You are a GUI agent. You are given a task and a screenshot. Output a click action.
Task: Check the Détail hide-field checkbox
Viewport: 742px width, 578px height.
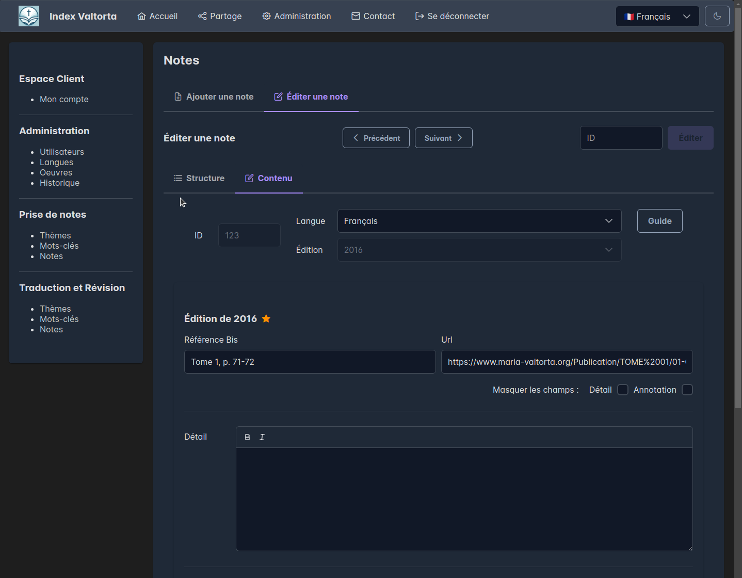tap(623, 390)
